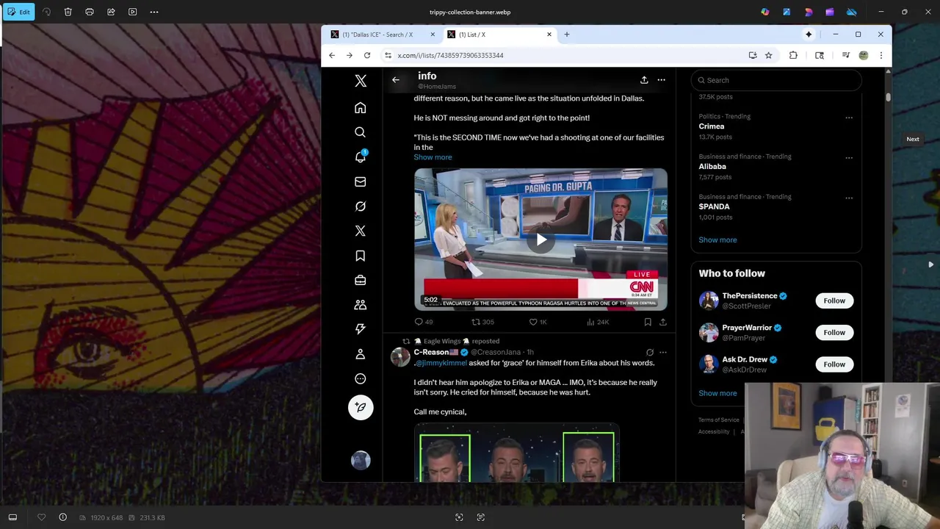
Task: Share the image from Photos toolbar
Action: tap(111, 12)
